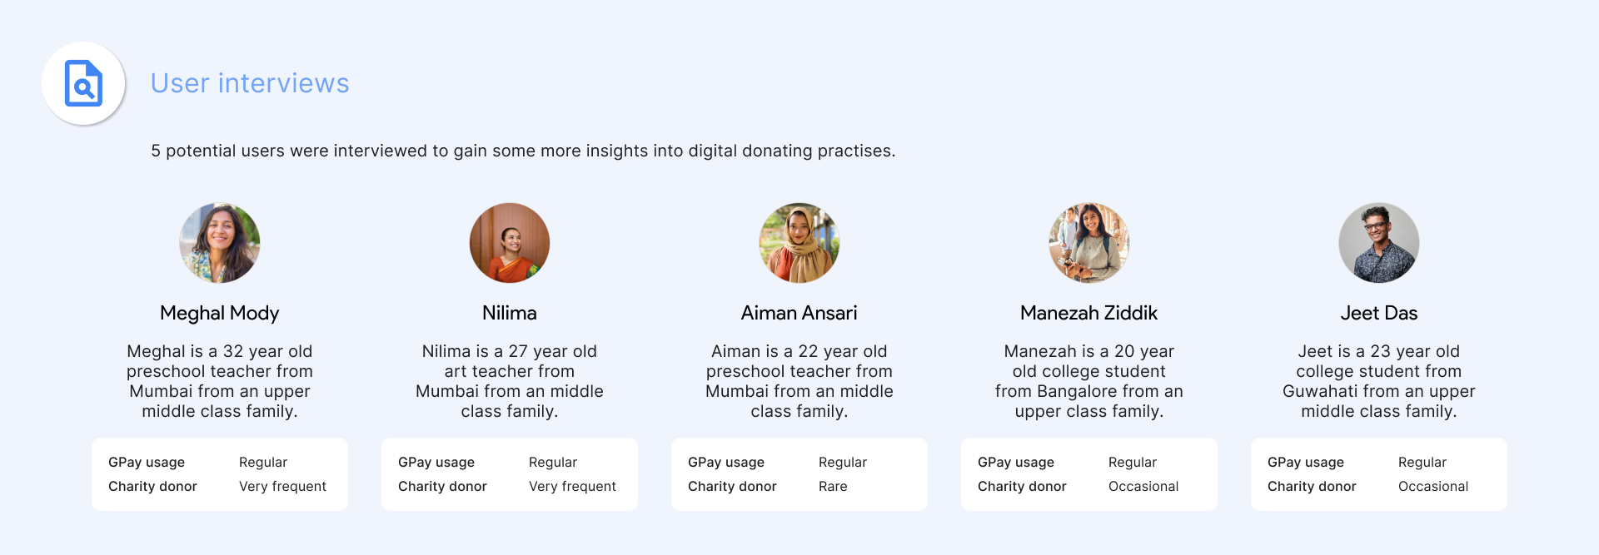
Task: Click Nilima's bio description text
Action: pyautogui.click(x=510, y=381)
